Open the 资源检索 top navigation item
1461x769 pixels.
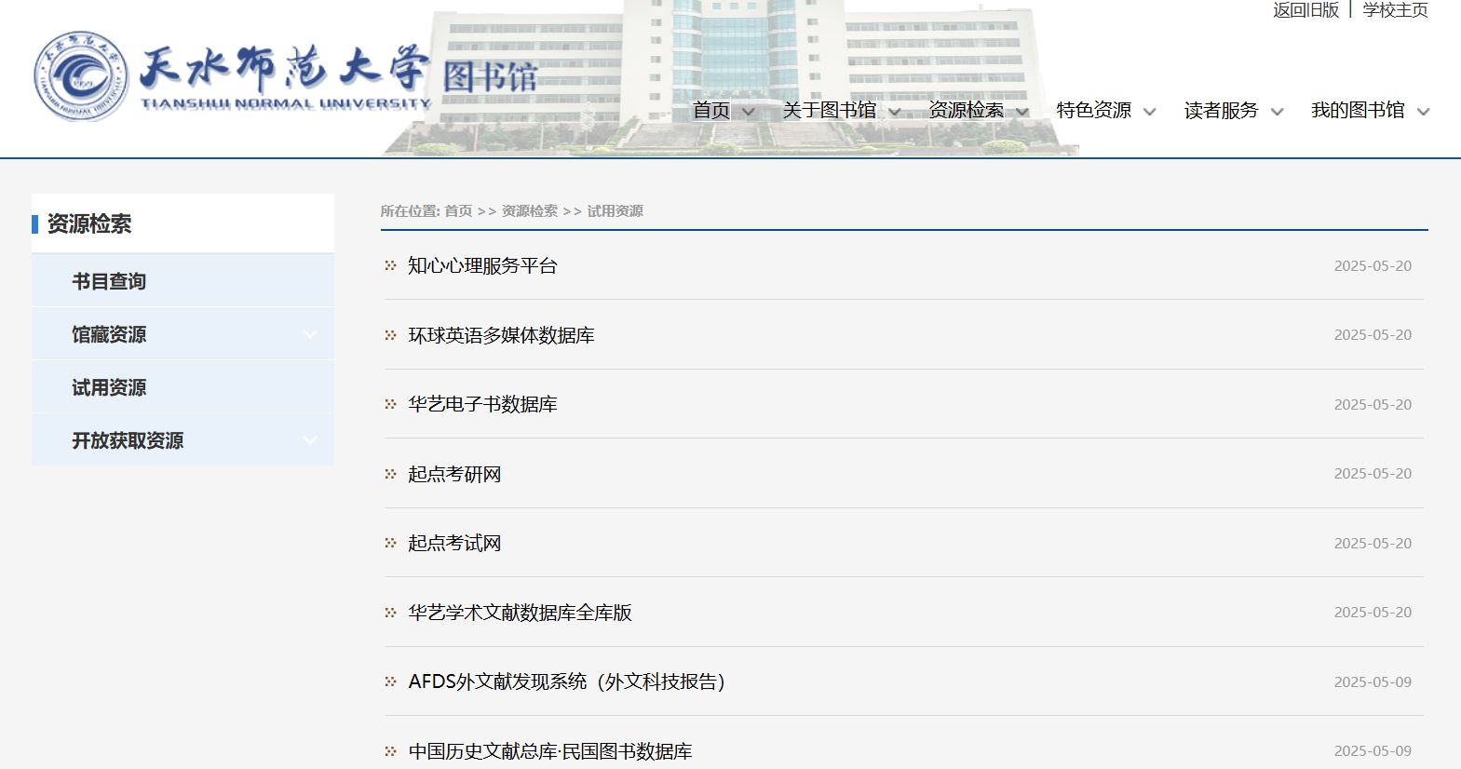tap(967, 111)
